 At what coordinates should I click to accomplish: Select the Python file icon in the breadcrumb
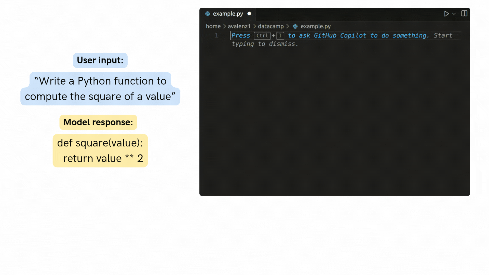click(295, 26)
